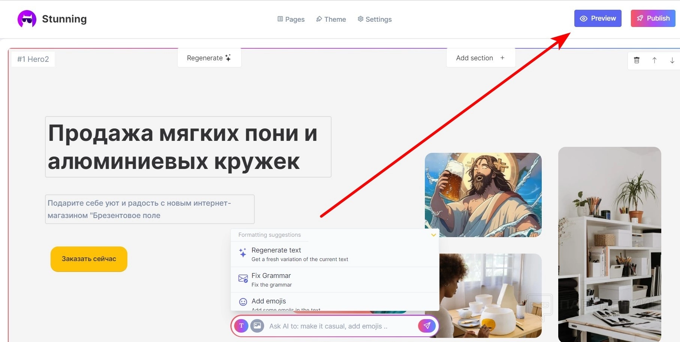Open the Settings menu
680x342 pixels.
pos(375,19)
